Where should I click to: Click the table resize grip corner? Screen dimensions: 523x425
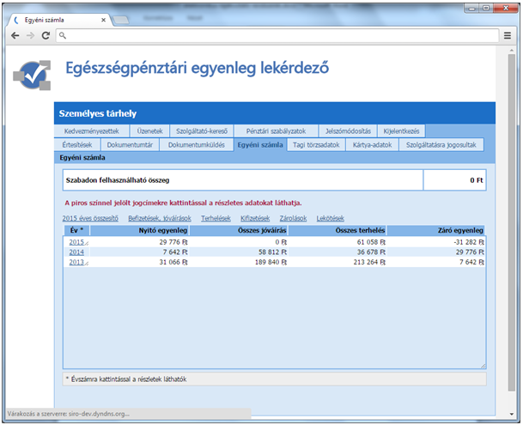click(x=483, y=366)
